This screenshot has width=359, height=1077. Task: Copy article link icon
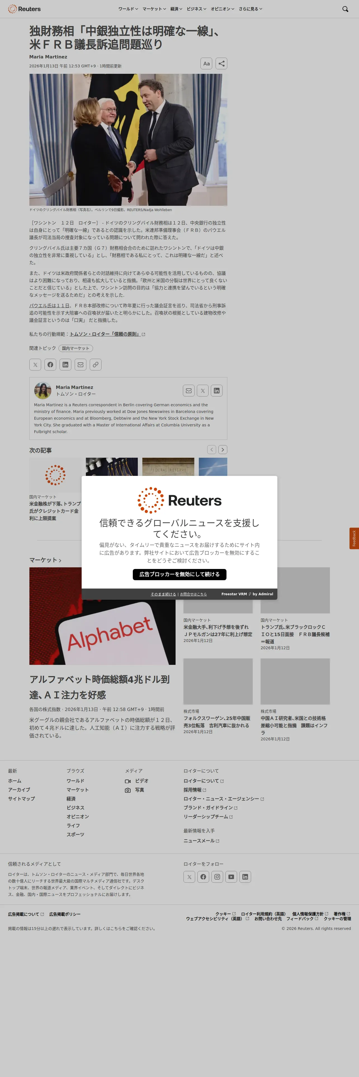point(96,365)
